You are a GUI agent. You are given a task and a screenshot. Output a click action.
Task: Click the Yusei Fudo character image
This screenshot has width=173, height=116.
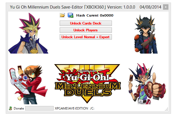pyautogui.click(x=146, y=34)
